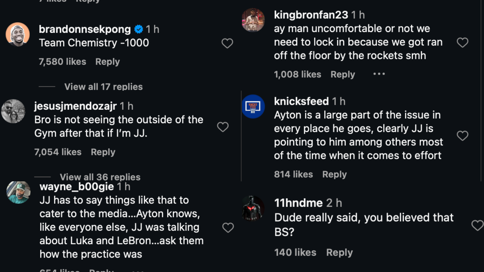Open knicksfeed profile picture
This screenshot has height=272, width=484.
coord(253,107)
